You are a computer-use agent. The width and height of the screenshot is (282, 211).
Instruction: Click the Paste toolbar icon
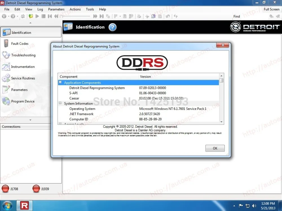(160, 16)
